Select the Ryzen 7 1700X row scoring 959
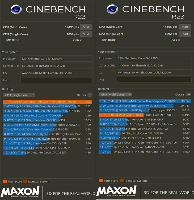This screenshot has width=194, height=200. [48, 134]
